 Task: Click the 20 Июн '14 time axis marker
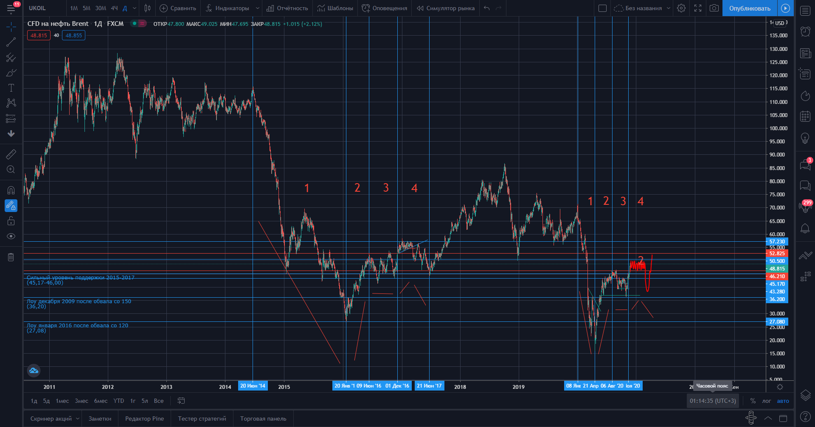tap(253, 386)
